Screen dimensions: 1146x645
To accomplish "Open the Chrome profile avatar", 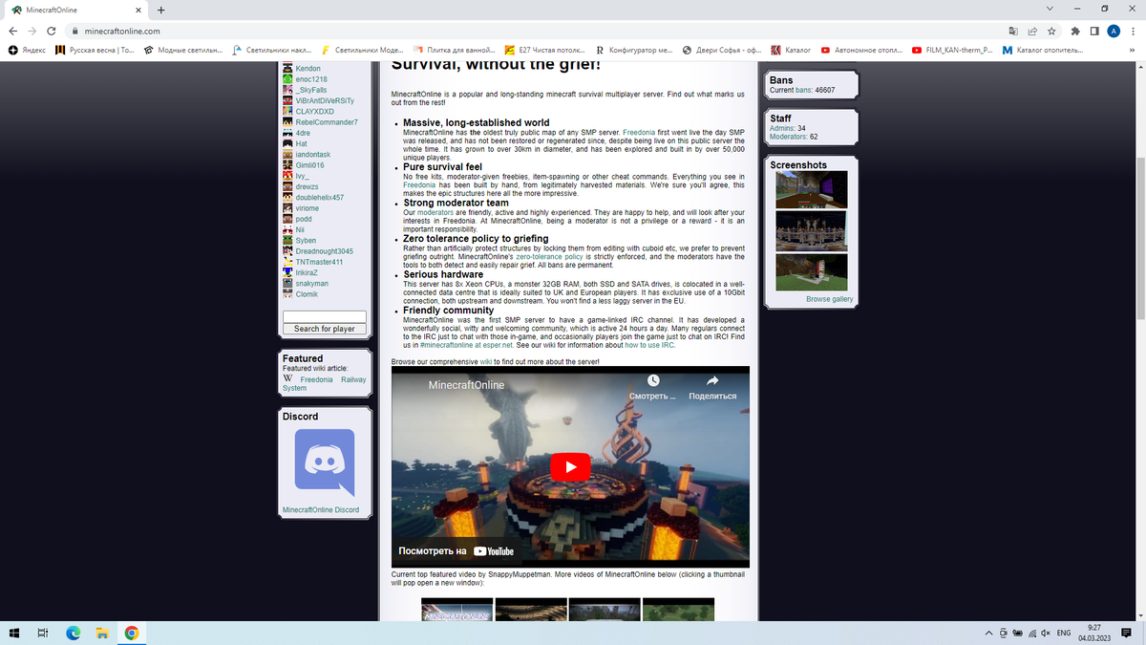I will 1114,31.
